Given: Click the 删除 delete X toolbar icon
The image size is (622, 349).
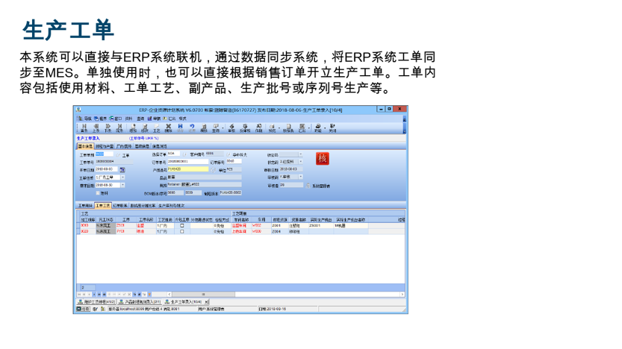Looking at the screenshot, I should point(169,128).
